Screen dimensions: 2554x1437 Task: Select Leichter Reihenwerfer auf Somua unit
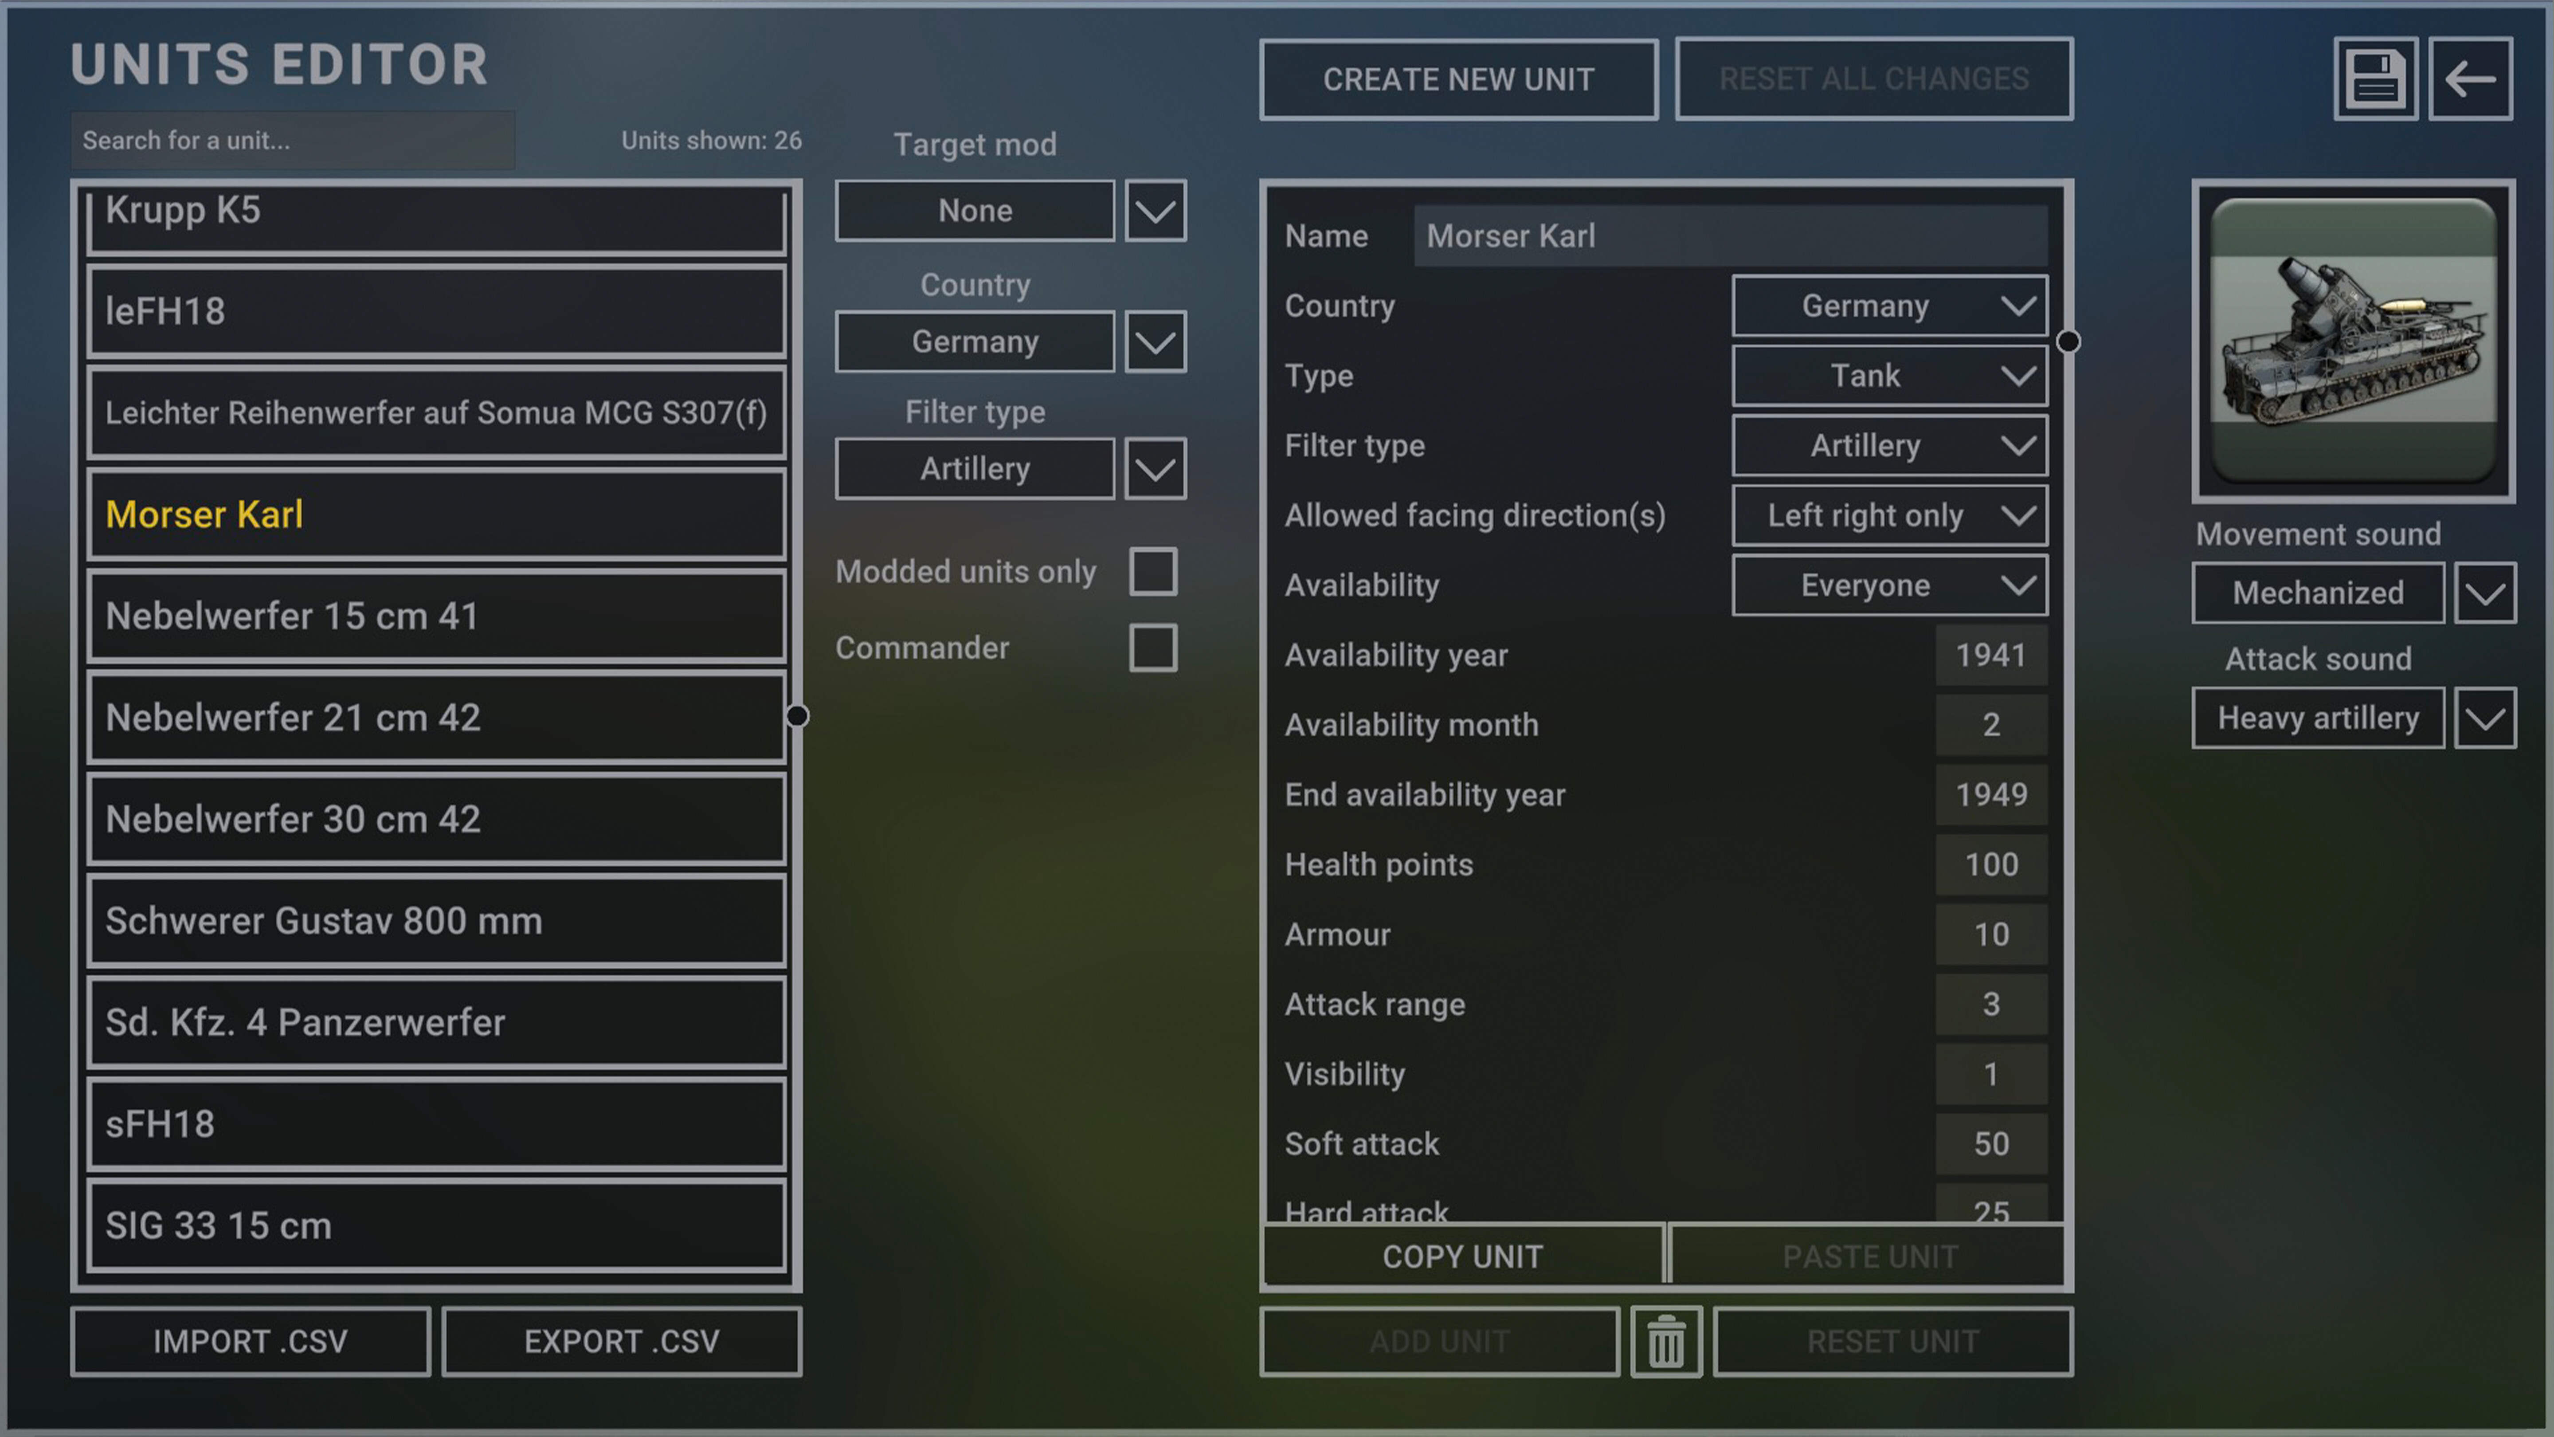pos(436,412)
